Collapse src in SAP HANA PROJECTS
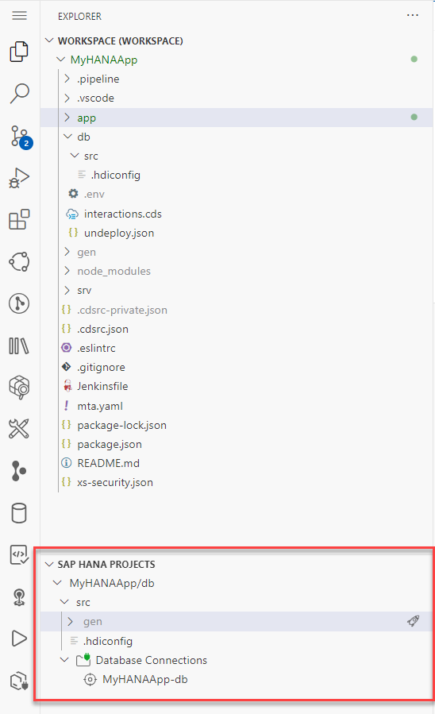 [x=64, y=602]
